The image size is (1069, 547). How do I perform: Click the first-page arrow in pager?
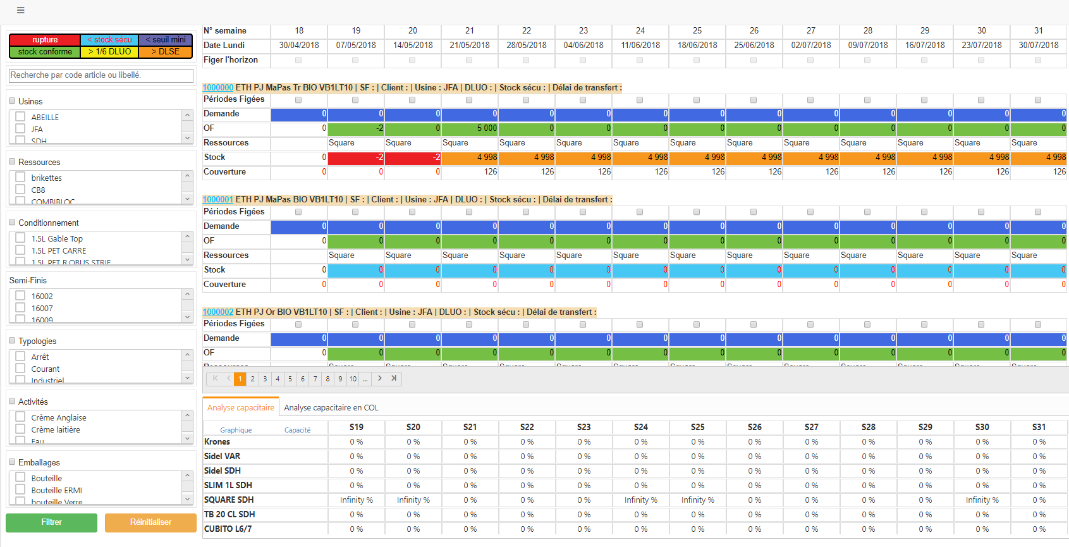(x=215, y=378)
